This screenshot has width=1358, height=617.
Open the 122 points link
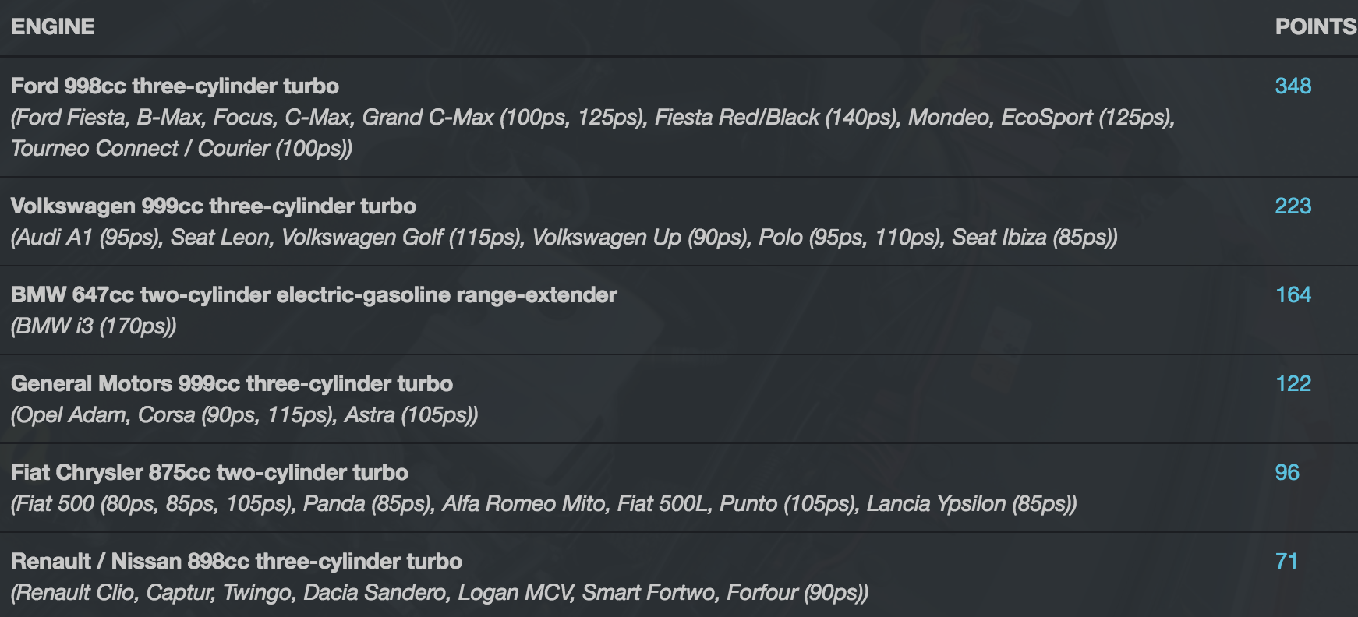1293,383
